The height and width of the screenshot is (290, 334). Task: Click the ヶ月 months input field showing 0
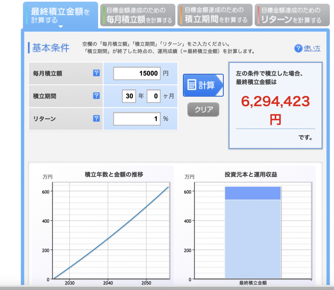(x=153, y=96)
